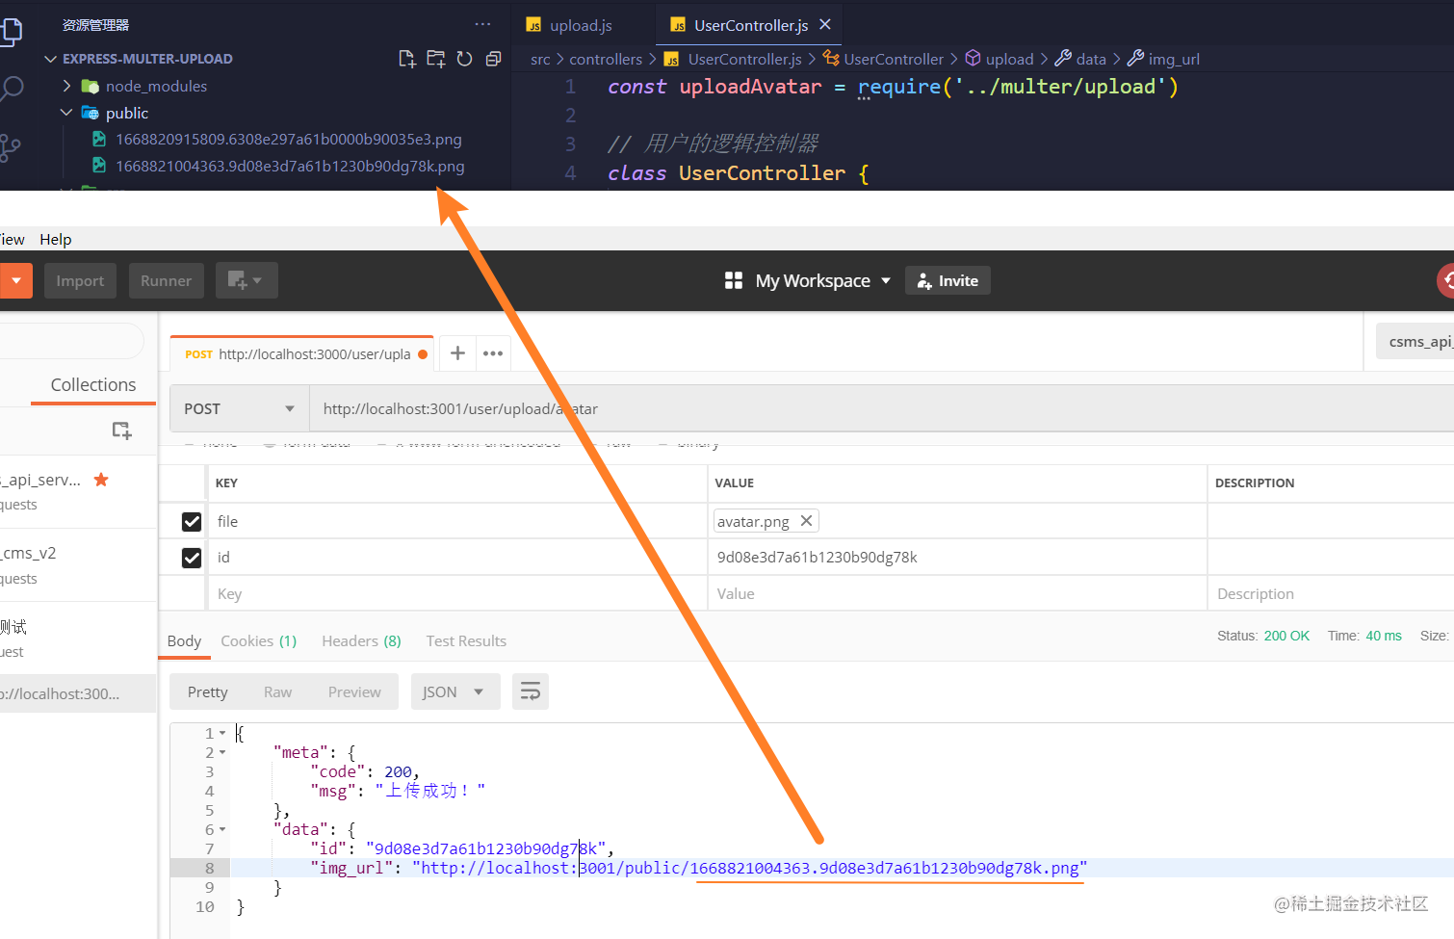Open file 1668820915809.6308e297a61b0000b90035e3.png
The width and height of the screenshot is (1454, 939).
click(x=288, y=140)
